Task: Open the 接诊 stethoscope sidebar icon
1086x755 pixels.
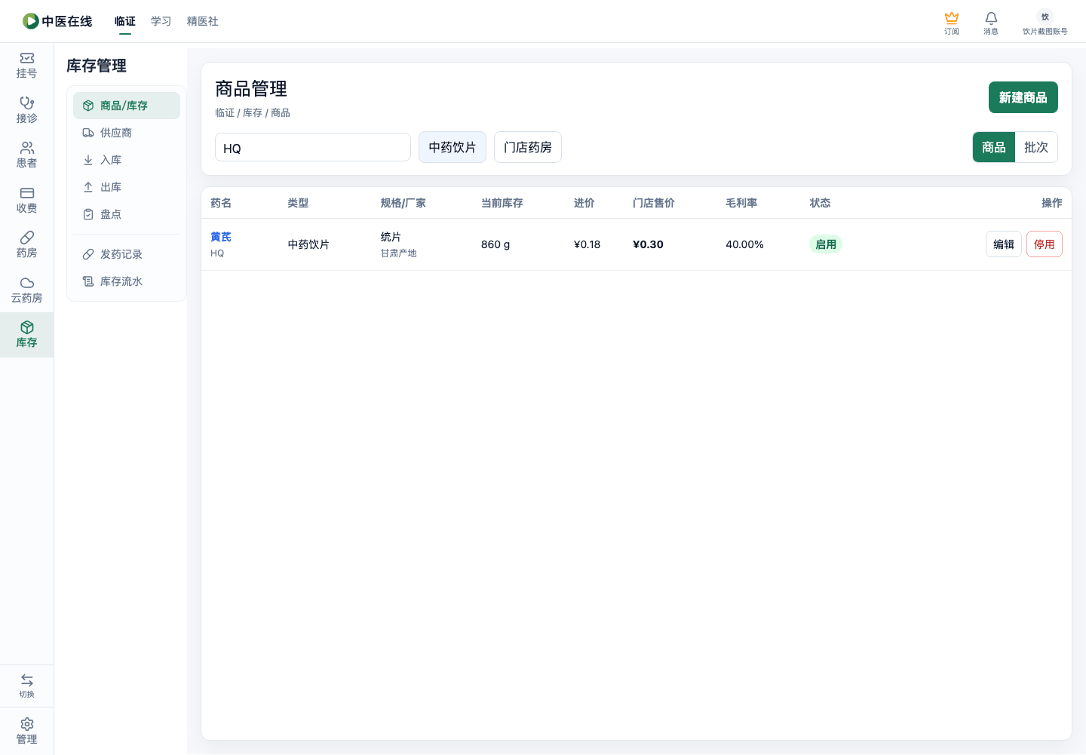Action: (27, 103)
